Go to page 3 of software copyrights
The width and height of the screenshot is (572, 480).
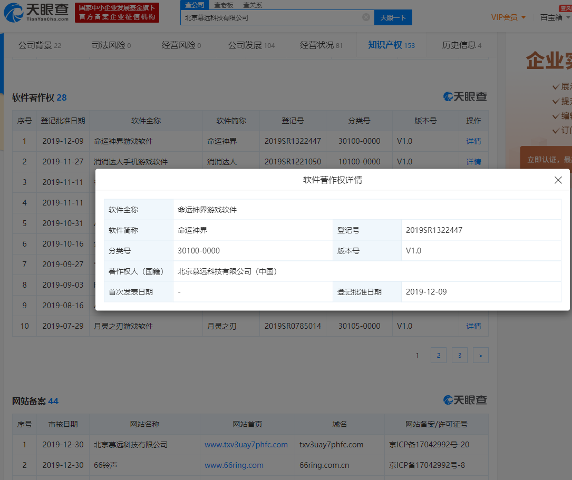pos(460,355)
